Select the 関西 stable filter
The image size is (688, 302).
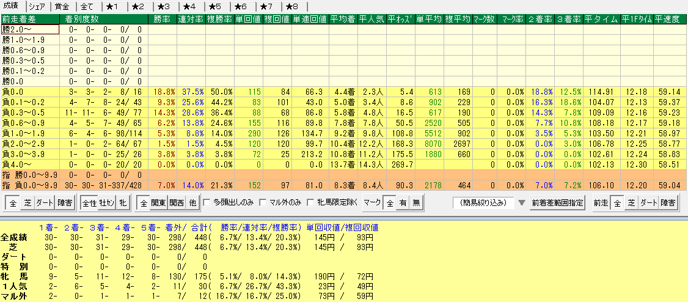[x=176, y=203]
